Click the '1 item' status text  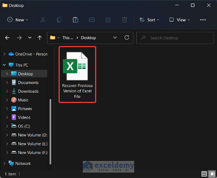tap(10, 174)
